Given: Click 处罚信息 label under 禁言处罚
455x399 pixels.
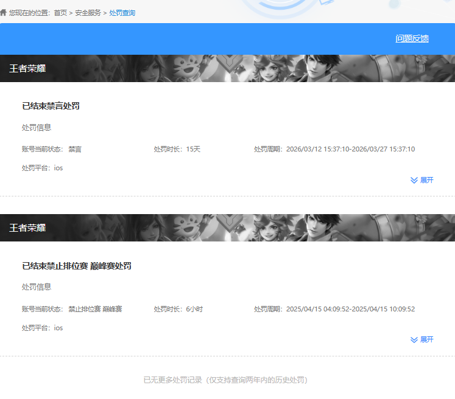Looking at the screenshot, I should pos(37,128).
